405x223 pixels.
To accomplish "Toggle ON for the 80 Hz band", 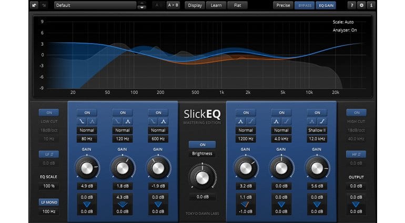I will pos(87,113).
